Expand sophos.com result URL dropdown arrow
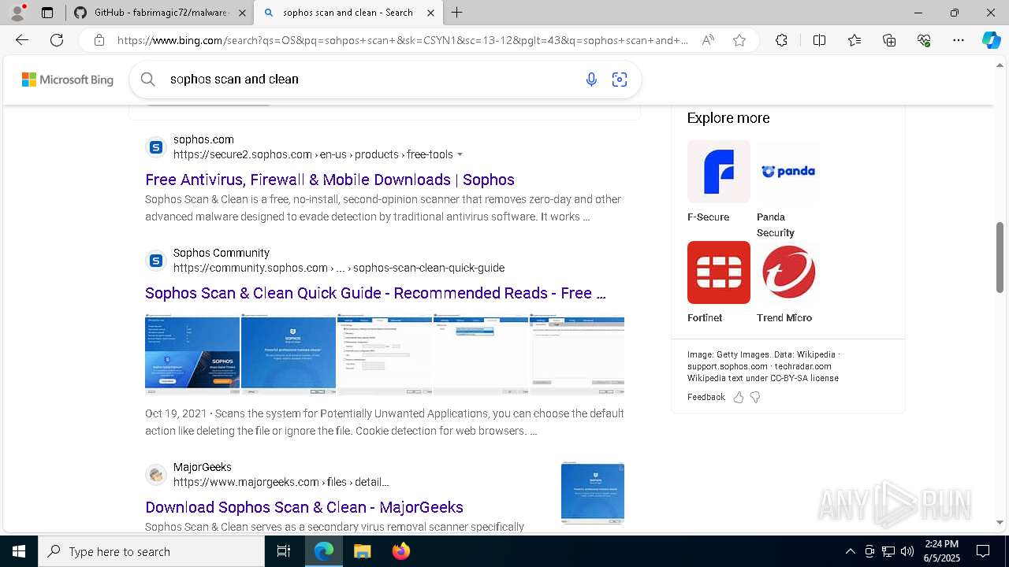This screenshot has width=1009, height=567. 460,154
